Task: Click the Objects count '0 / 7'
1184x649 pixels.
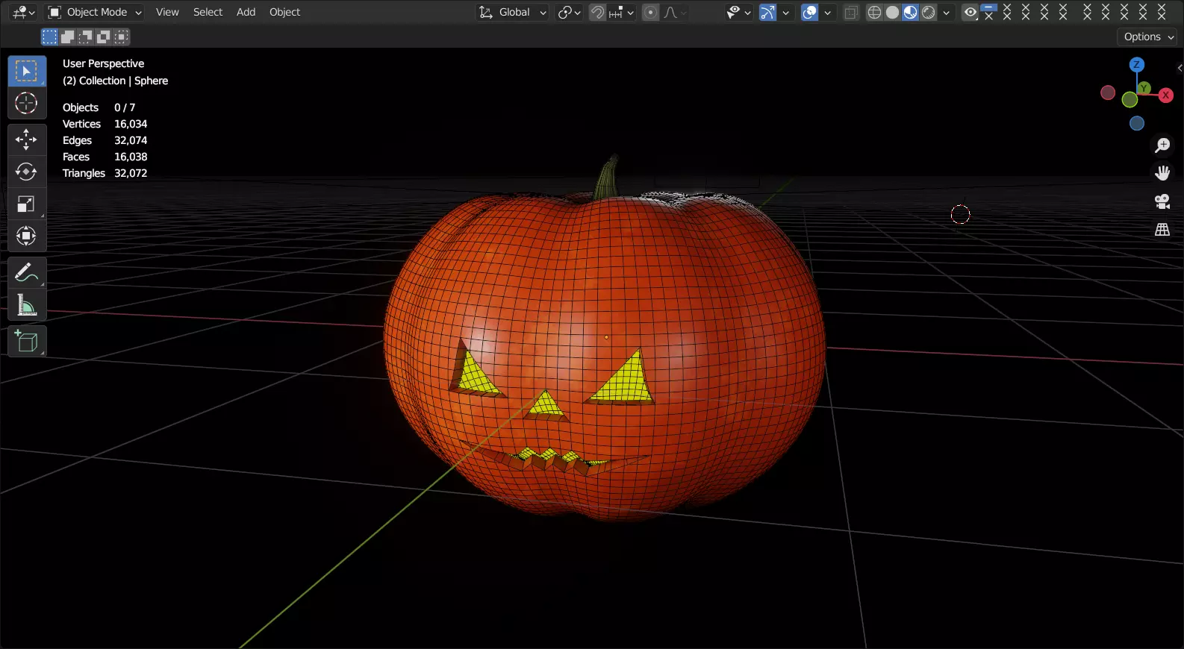Action: 125,107
